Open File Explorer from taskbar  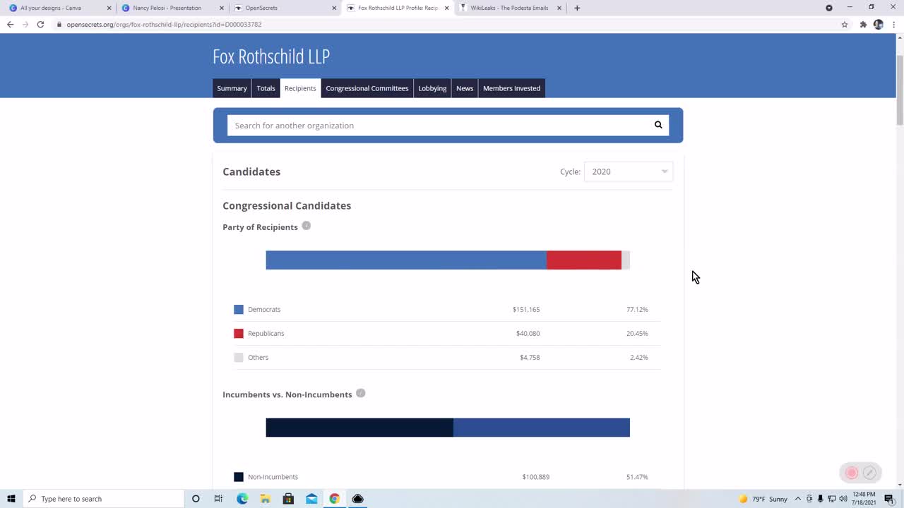pos(266,499)
